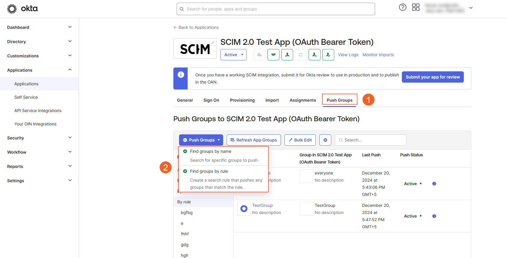Click Refresh App Groups button
Image resolution: width=507 pixels, height=258 pixels.
coord(253,140)
